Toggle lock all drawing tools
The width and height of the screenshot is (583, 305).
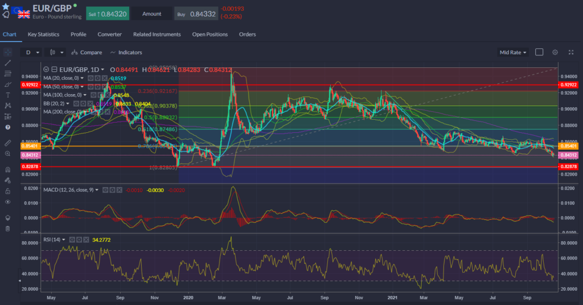tap(7, 190)
